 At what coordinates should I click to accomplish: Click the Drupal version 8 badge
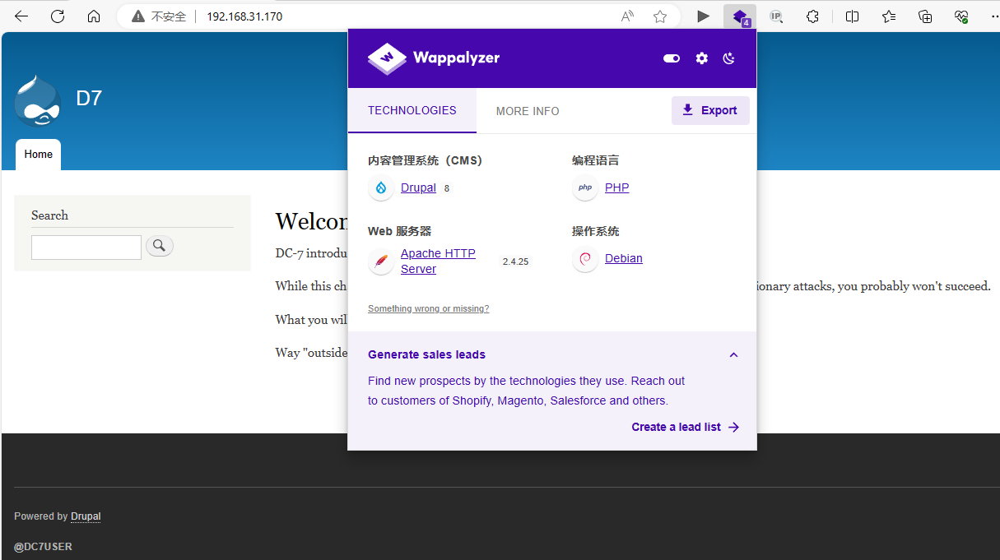[x=447, y=188]
